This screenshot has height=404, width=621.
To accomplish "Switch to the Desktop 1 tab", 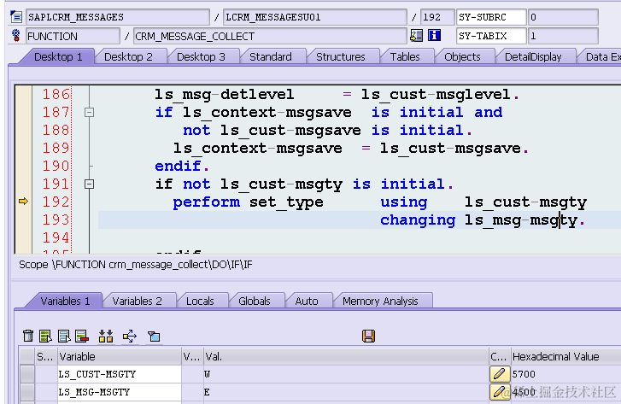I will click(x=58, y=56).
